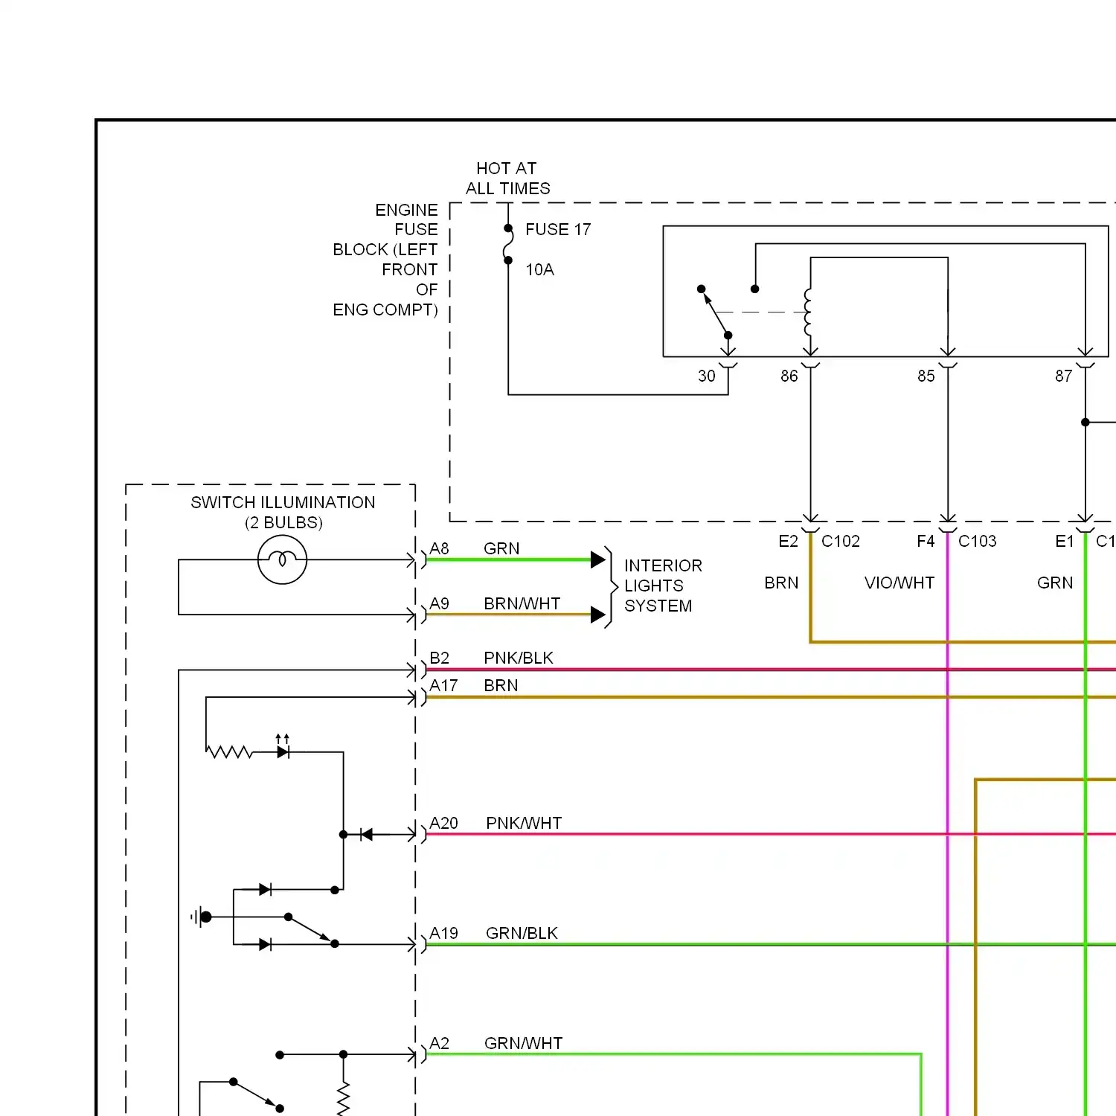This screenshot has width=1116, height=1116.
Task: Click terminal label A17
Action: click(443, 685)
